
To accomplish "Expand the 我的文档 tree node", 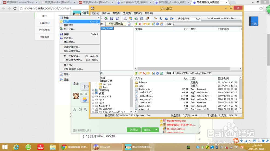I will click(x=93, y=90).
